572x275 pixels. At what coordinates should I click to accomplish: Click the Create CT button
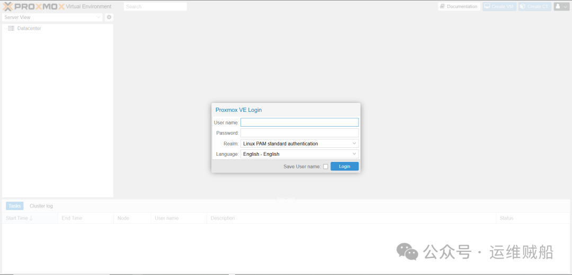point(535,6)
